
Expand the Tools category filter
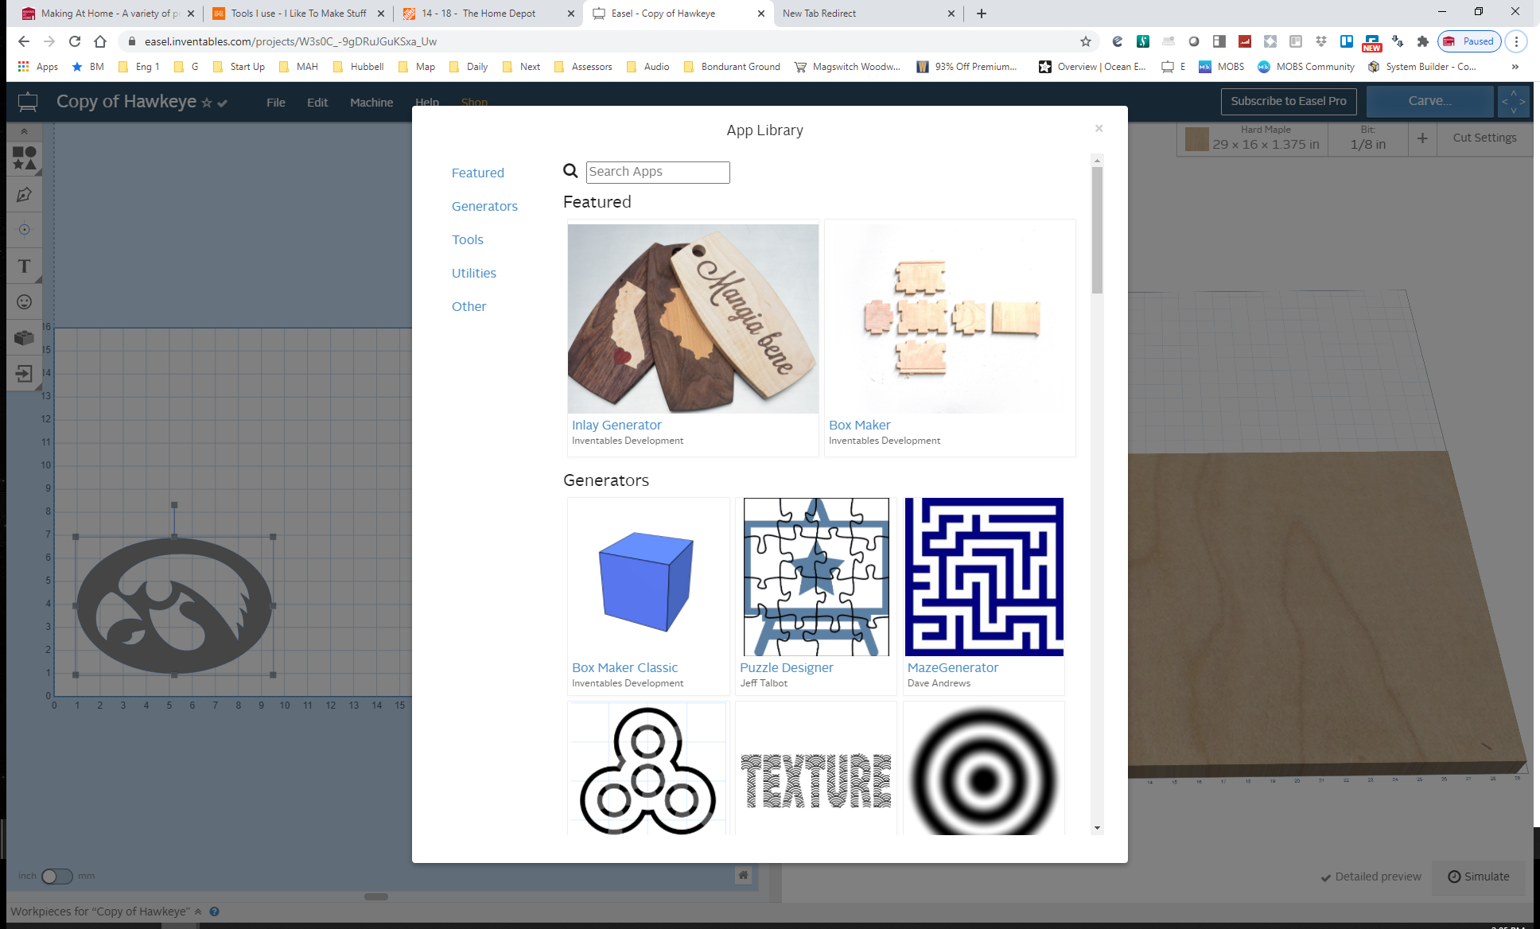point(468,239)
